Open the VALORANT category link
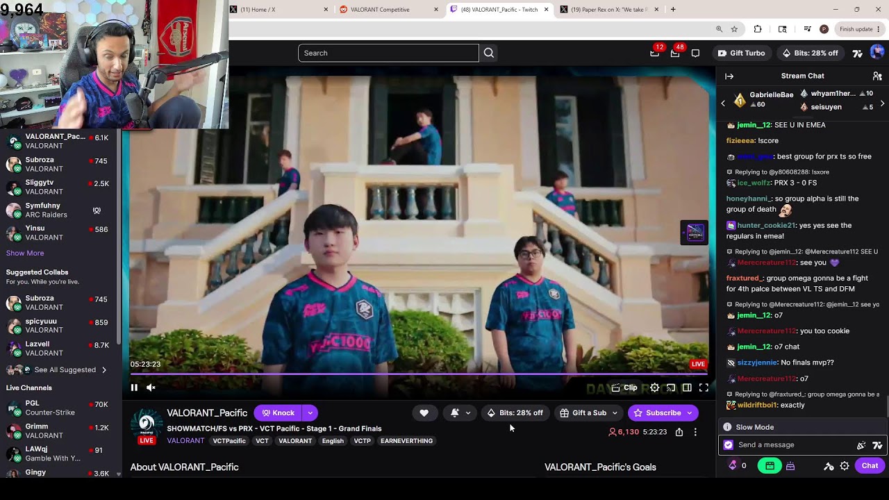 pyautogui.click(x=185, y=441)
